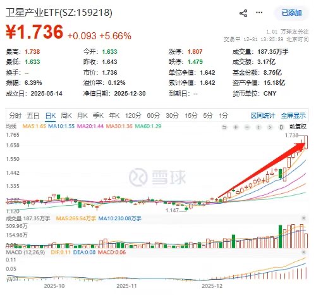The image size is (316, 295).
Task: Click the 1.738 high price marker on chart
Action: 291,135
